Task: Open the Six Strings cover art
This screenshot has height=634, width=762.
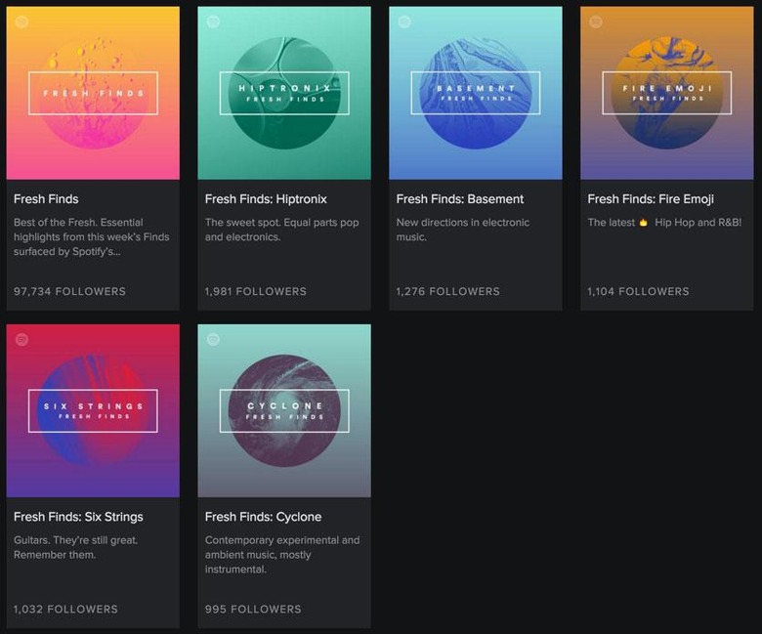Action: (93, 410)
